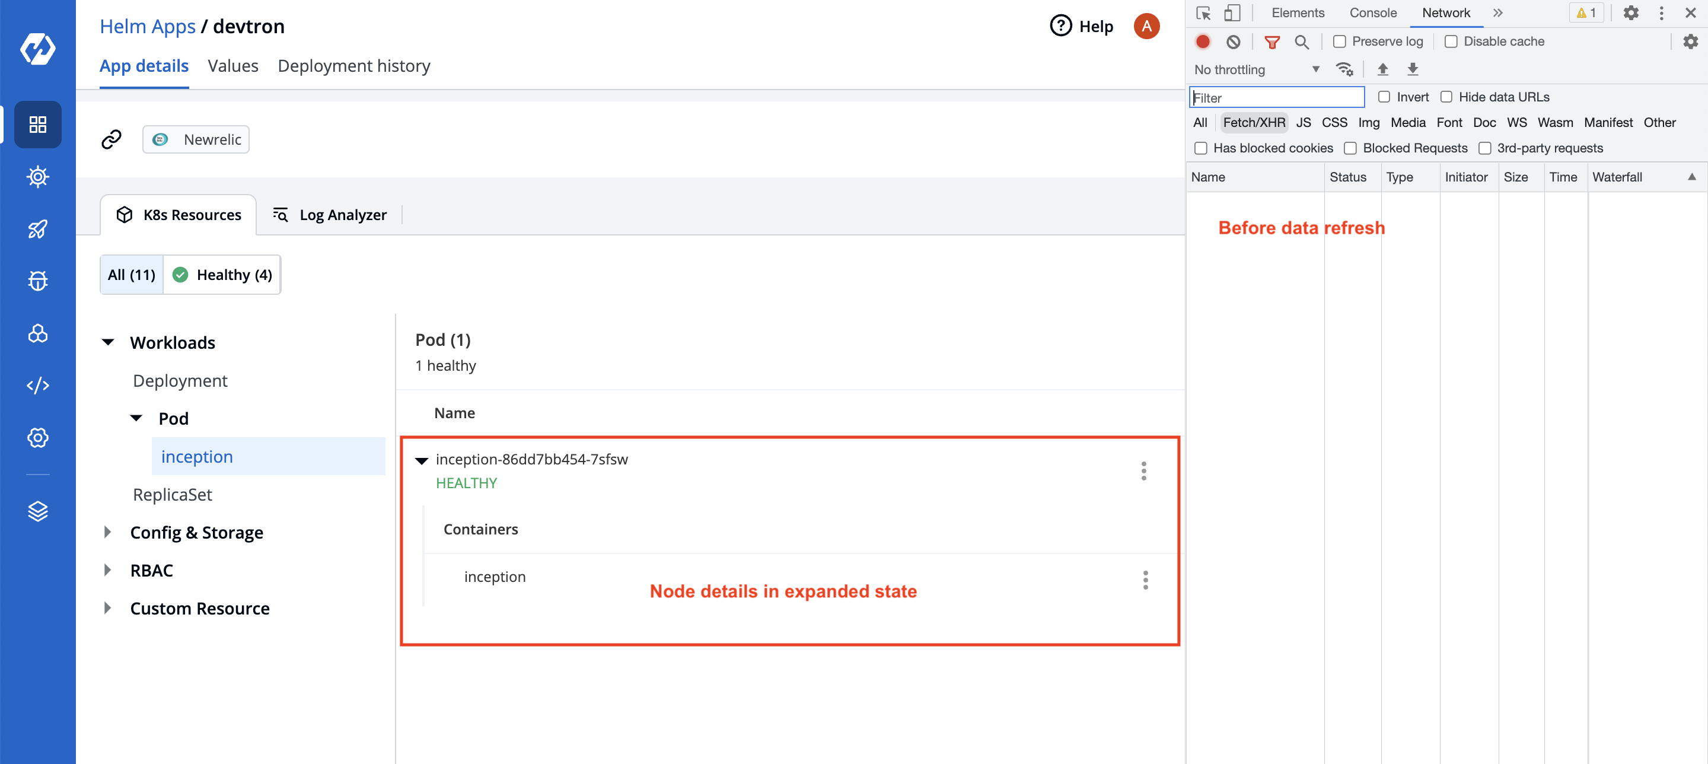Switch to the Deployment history tab

pos(353,65)
